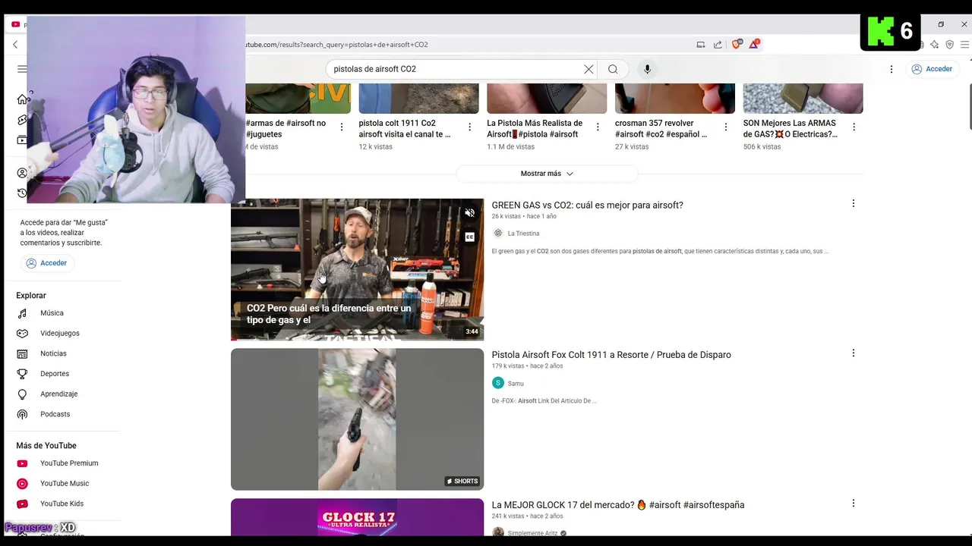This screenshot has height=546, width=972.
Task: Click the YouTube Kids logo icon
Action: 22,504
